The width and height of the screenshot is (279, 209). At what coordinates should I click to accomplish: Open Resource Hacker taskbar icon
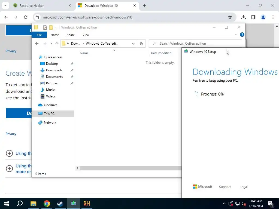[x=87, y=204]
